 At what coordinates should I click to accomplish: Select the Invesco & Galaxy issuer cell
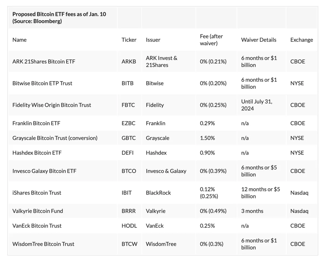click(166, 171)
